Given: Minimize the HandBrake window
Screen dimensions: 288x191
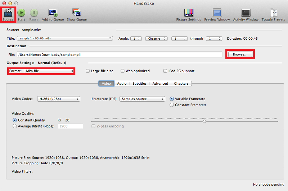Looking at the screenshot, I should pyautogui.click(x=10, y=3).
